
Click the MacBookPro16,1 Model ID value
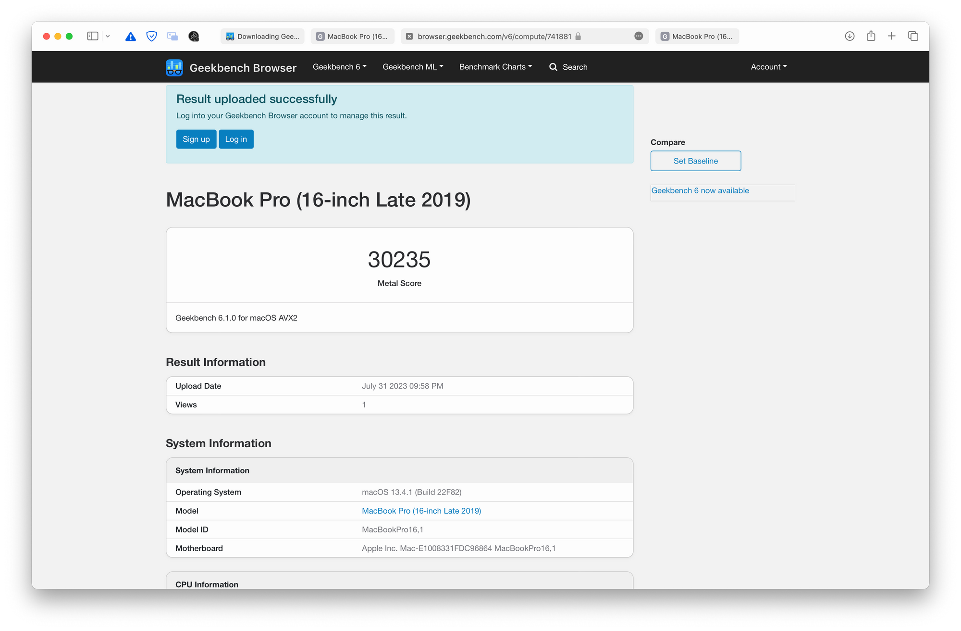393,530
